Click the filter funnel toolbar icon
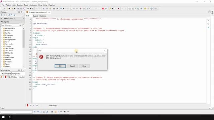 point(88,9)
